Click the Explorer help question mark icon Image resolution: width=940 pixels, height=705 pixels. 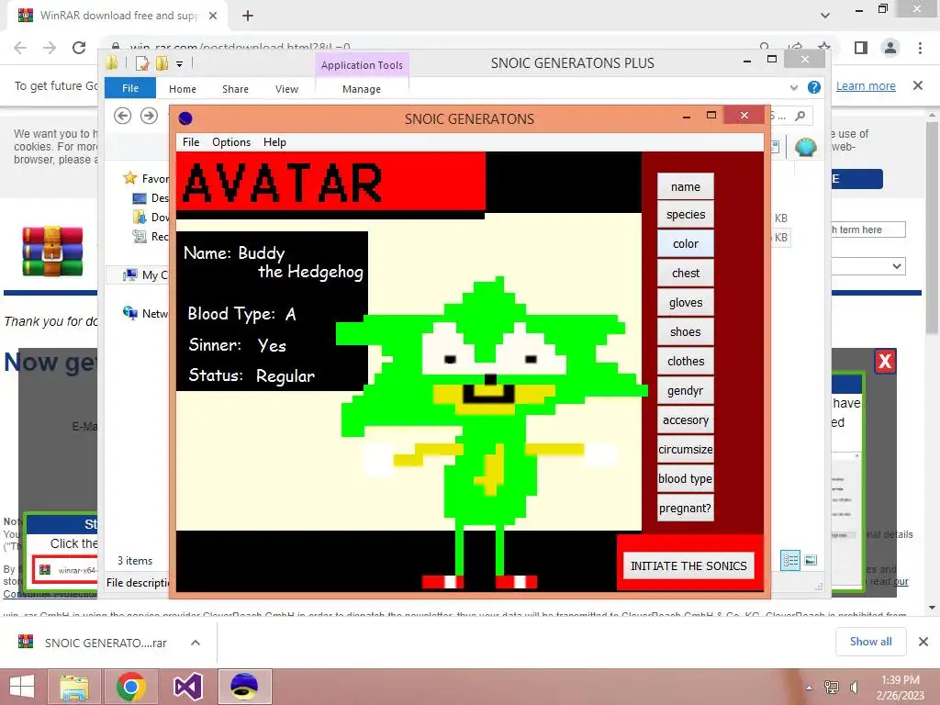tap(813, 87)
